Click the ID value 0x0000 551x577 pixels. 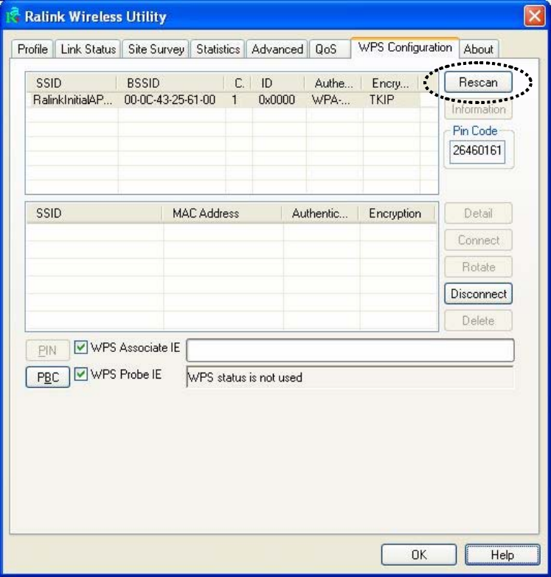277,100
